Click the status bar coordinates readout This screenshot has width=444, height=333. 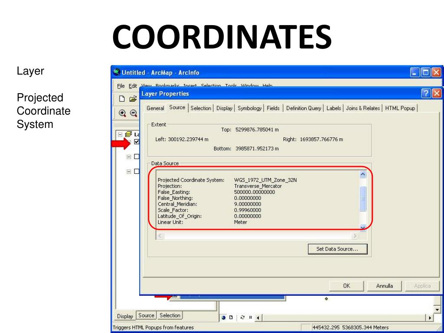coord(350,328)
